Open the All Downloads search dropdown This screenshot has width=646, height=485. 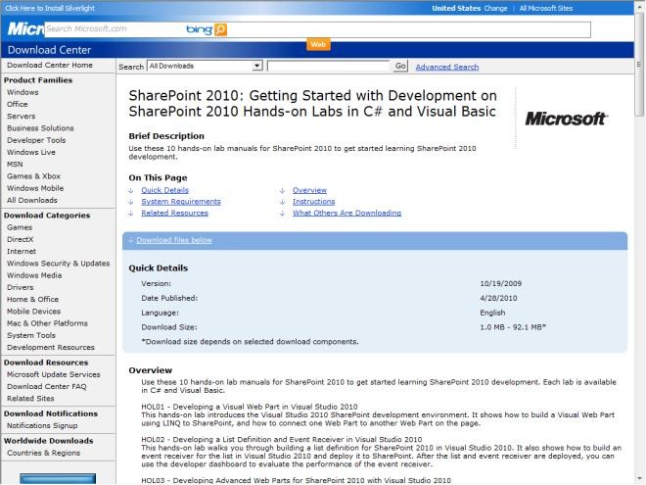pos(206,66)
